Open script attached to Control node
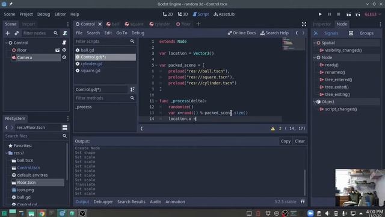This screenshot has height=217, width=385. (x=64, y=43)
